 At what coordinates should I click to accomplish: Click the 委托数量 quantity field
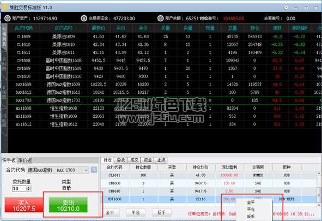pyautogui.click(x=19, y=188)
